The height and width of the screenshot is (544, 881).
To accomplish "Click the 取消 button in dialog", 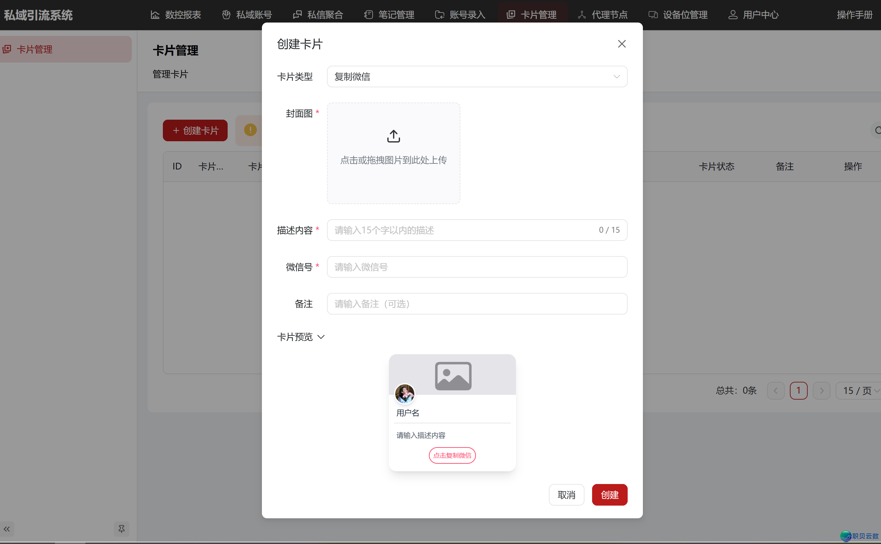I will tap(566, 495).
